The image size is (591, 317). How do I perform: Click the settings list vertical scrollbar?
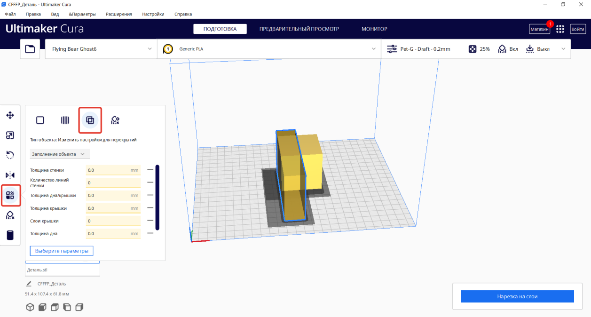tap(158, 197)
